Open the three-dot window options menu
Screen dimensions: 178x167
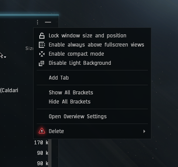[x=38, y=22]
